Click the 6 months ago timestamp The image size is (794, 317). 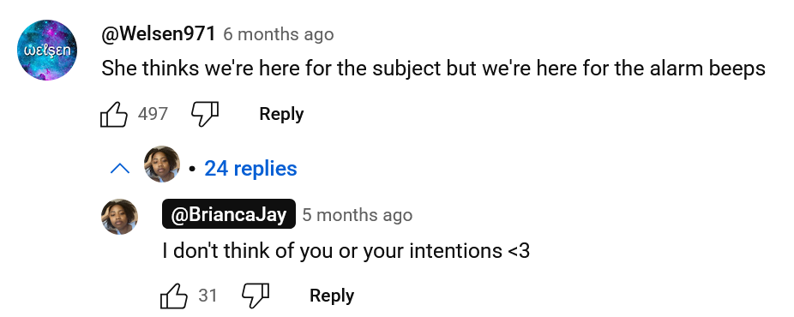coord(279,34)
